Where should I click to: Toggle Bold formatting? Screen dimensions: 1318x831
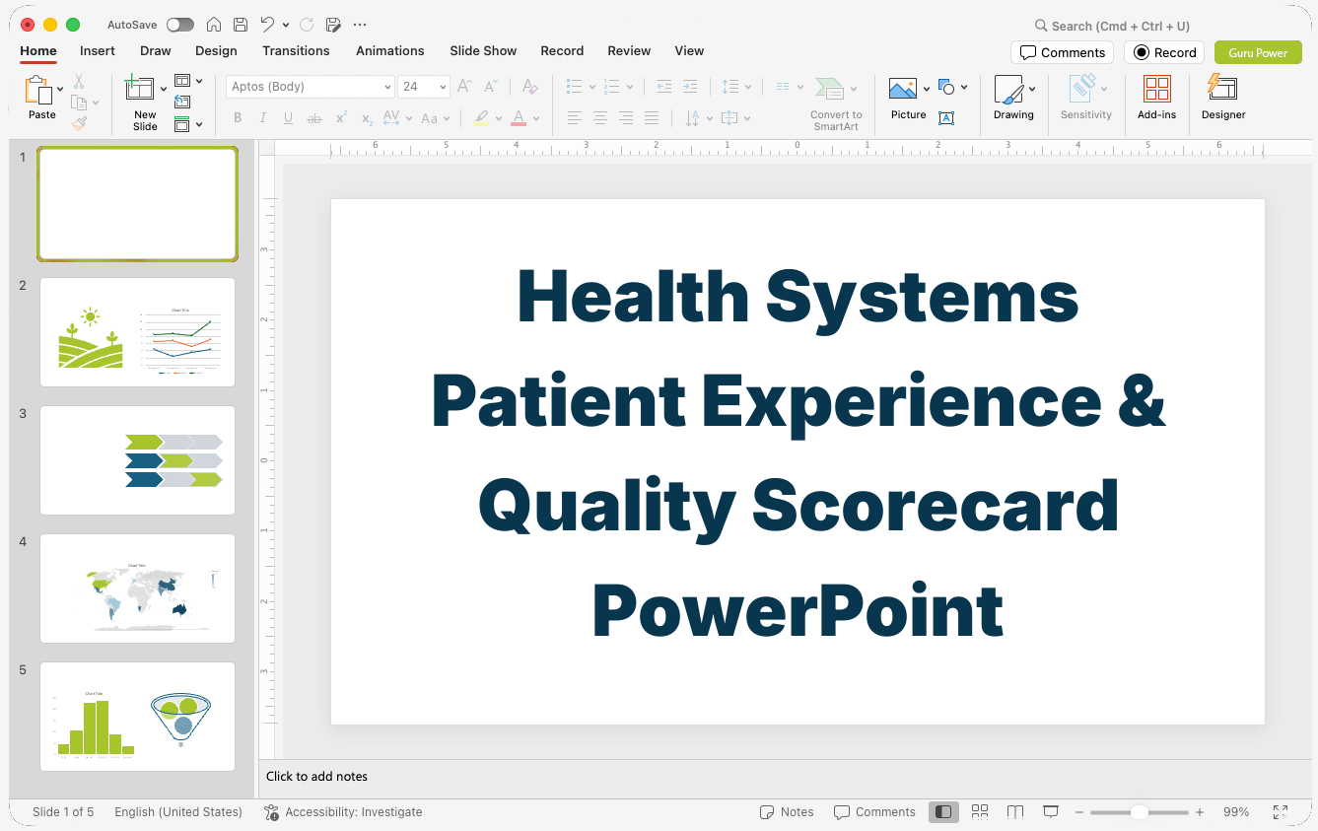[x=238, y=118]
